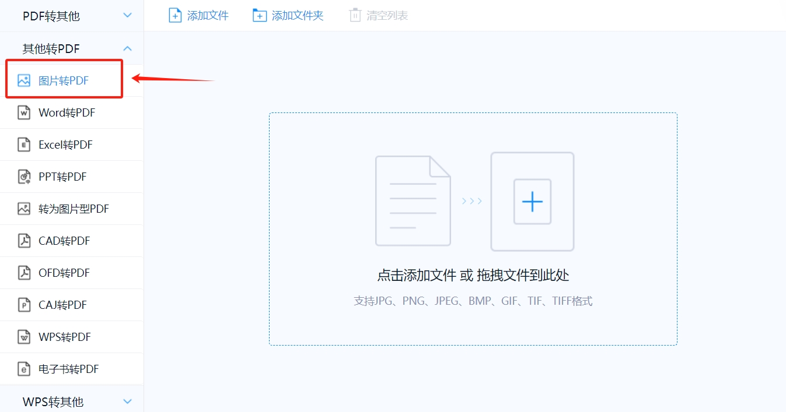Open Excel转PDF conversion option

pos(71,145)
